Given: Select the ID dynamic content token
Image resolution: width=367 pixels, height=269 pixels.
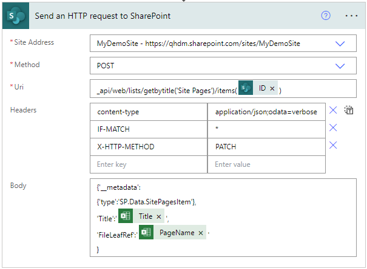Looking at the screenshot, I should coord(258,88).
